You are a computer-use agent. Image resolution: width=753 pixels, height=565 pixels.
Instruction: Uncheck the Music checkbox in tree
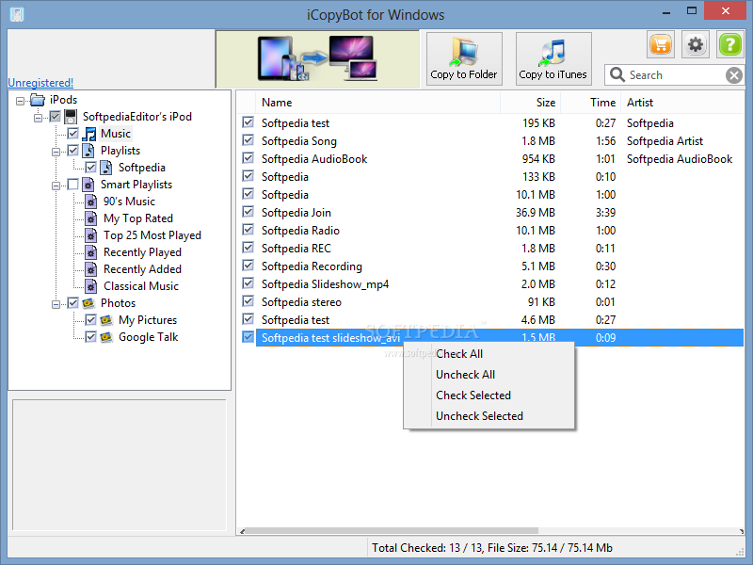pyautogui.click(x=73, y=134)
